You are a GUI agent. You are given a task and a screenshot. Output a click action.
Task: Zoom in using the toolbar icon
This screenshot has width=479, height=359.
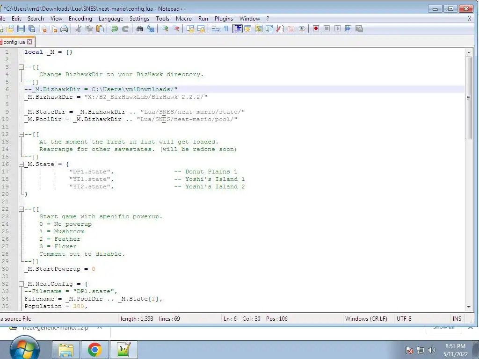point(165,29)
